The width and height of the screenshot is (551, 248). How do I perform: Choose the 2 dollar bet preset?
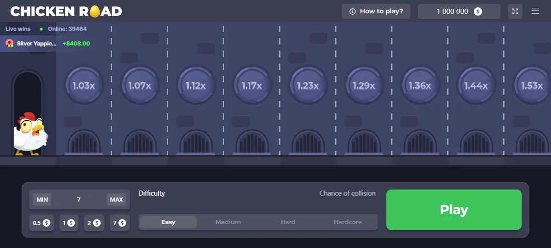[x=94, y=223]
